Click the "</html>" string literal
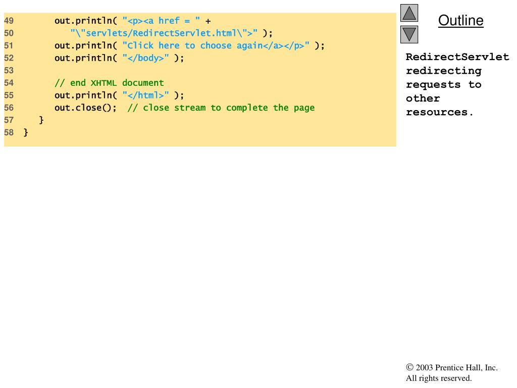The height and width of the screenshot is (388, 517). coord(146,95)
